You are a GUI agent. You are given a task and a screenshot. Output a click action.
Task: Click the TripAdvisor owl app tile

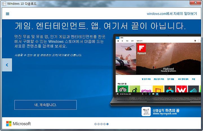click(x=123, y=89)
